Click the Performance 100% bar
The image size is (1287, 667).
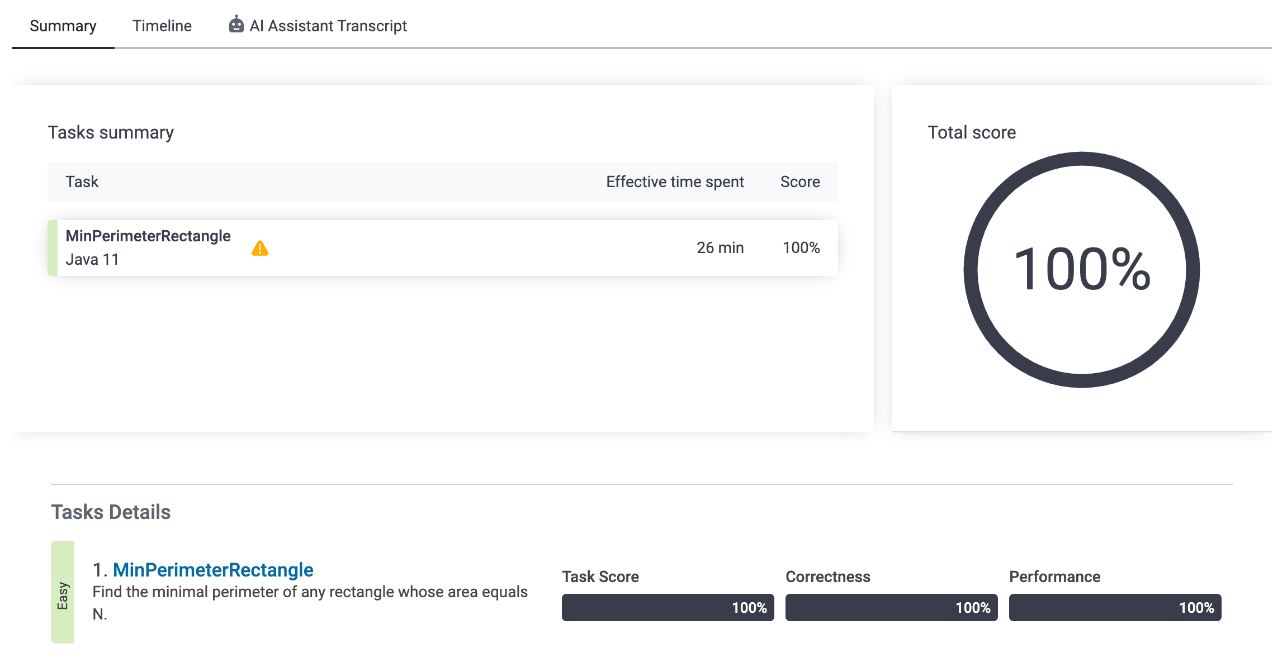(x=1115, y=608)
